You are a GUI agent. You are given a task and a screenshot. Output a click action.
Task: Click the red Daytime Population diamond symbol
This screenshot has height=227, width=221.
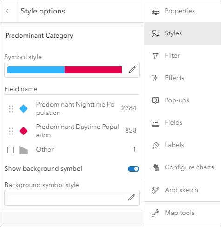click(23, 131)
